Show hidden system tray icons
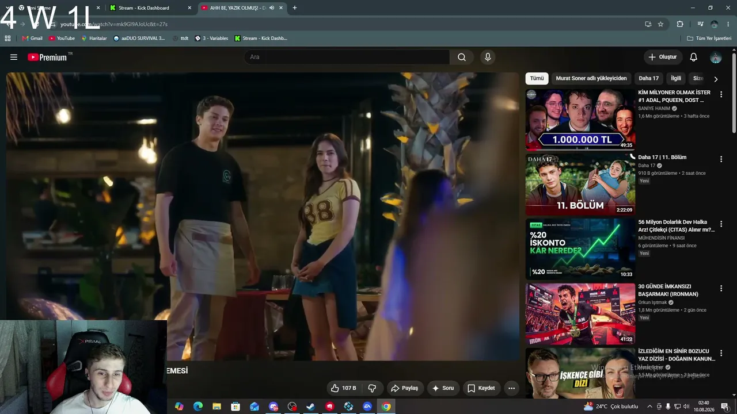Screen dimensions: 737x414 (x=650, y=407)
